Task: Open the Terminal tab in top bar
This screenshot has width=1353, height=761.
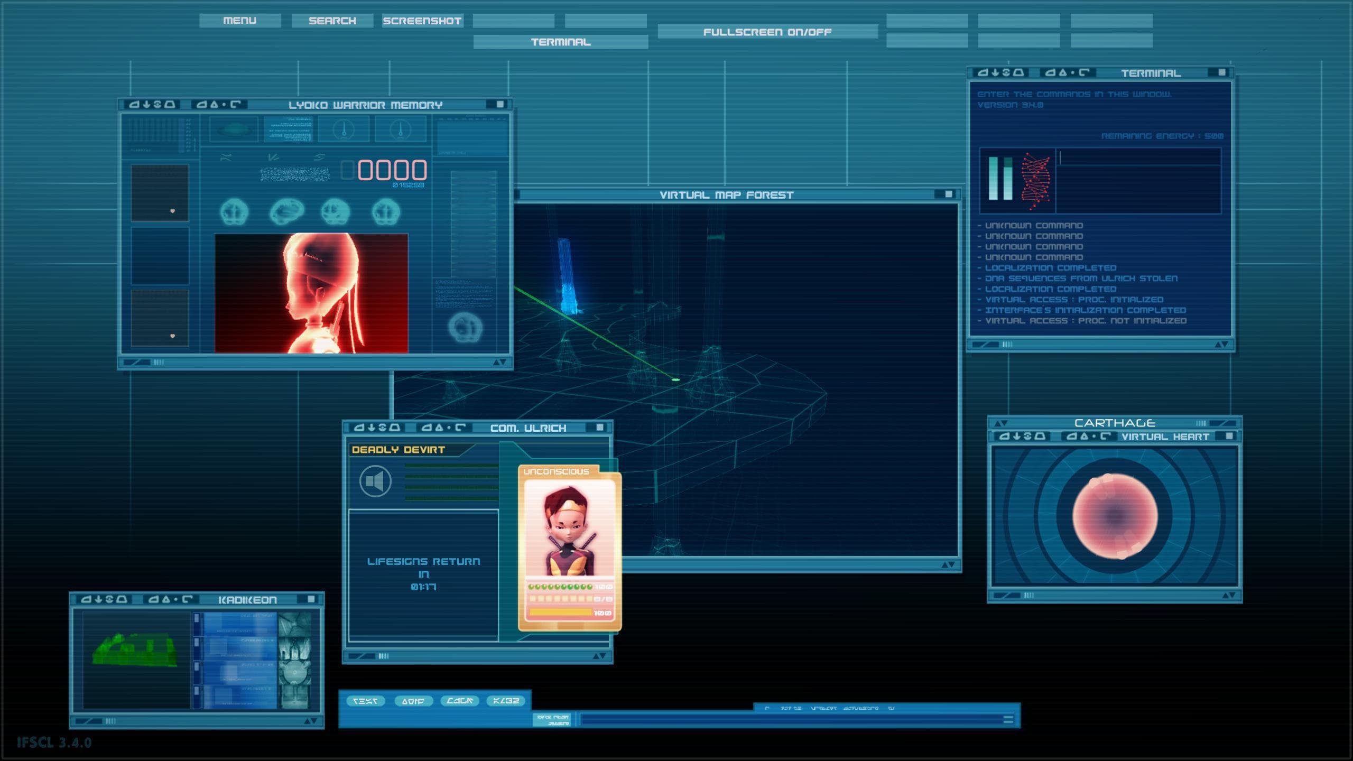Action: point(561,42)
